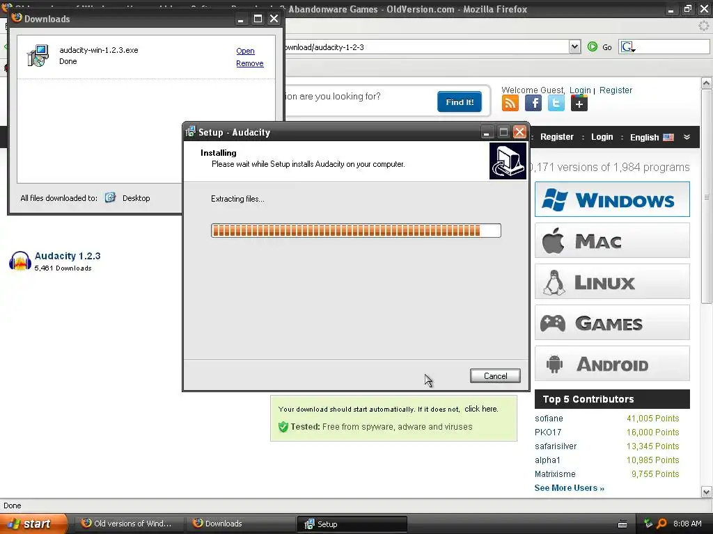Click the Find It! search button

pyautogui.click(x=460, y=102)
